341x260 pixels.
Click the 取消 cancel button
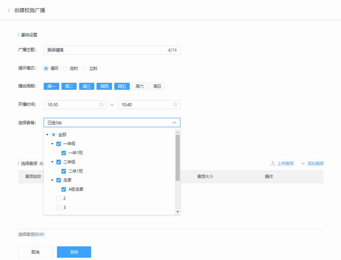pyautogui.click(x=35, y=252)
